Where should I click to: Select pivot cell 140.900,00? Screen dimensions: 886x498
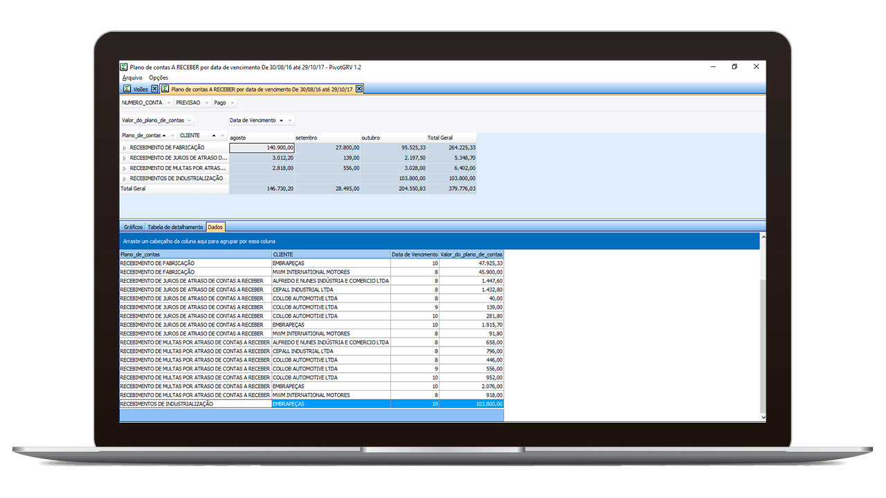[x=262, y=147]
